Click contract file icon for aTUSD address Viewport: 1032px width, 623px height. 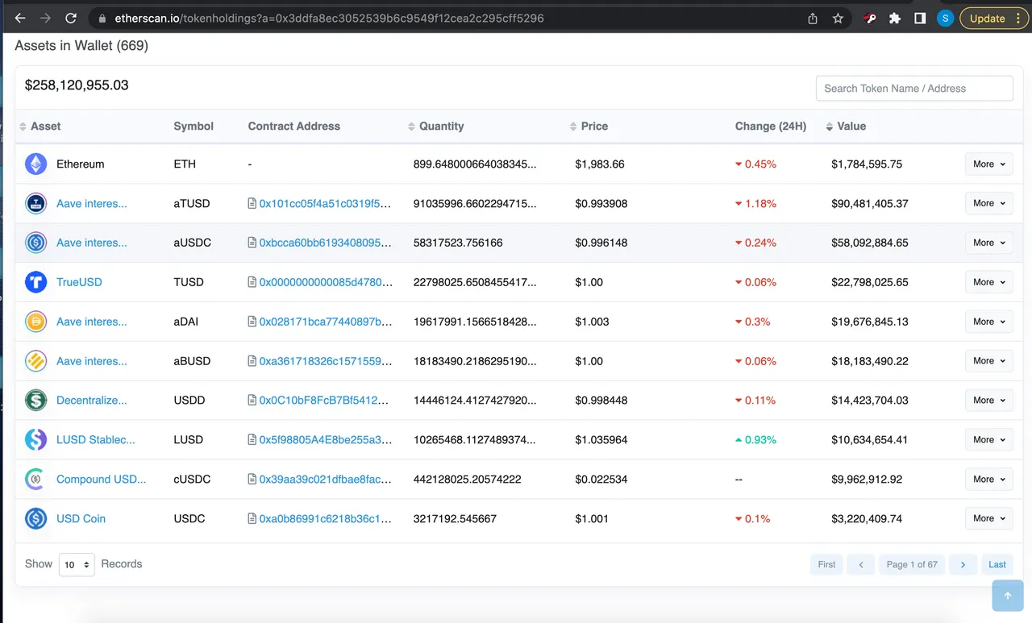click(252, 204)
